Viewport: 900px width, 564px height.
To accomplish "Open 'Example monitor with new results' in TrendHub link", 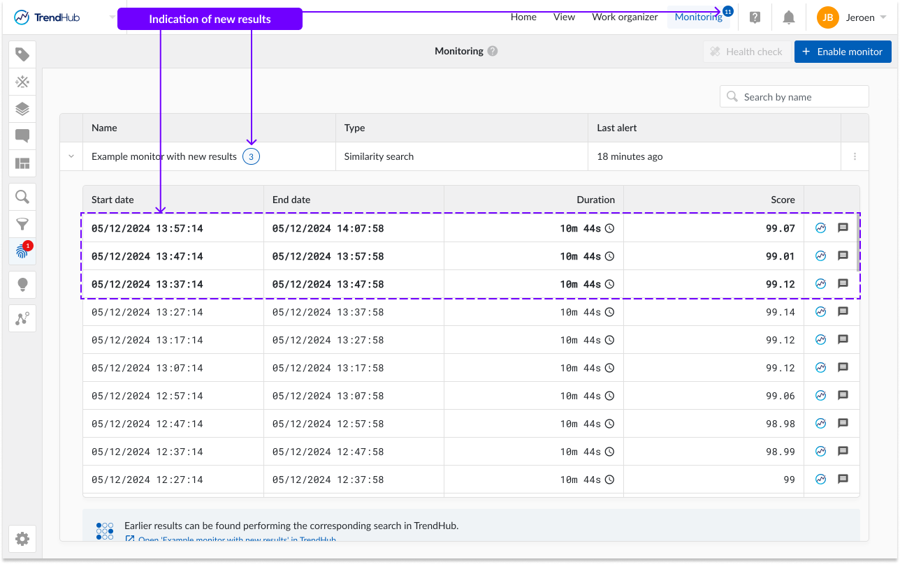I will 237,540.
